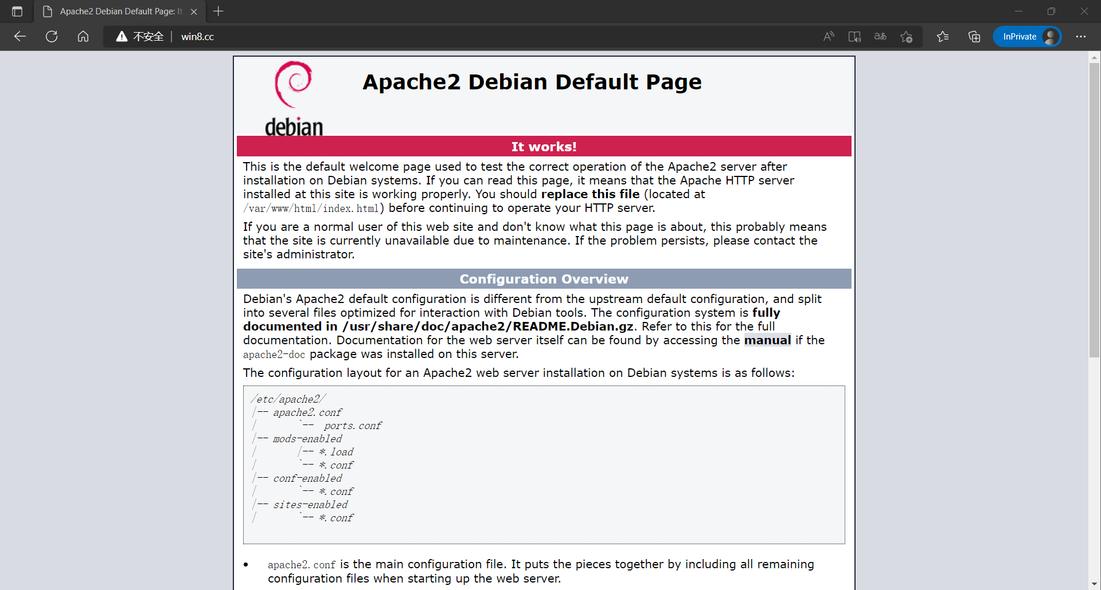Image resolution: width=1101 pixels, height=590 pixels.
Task: Select the Apache2 Debian Default Page tab
Action: (120, 11)
